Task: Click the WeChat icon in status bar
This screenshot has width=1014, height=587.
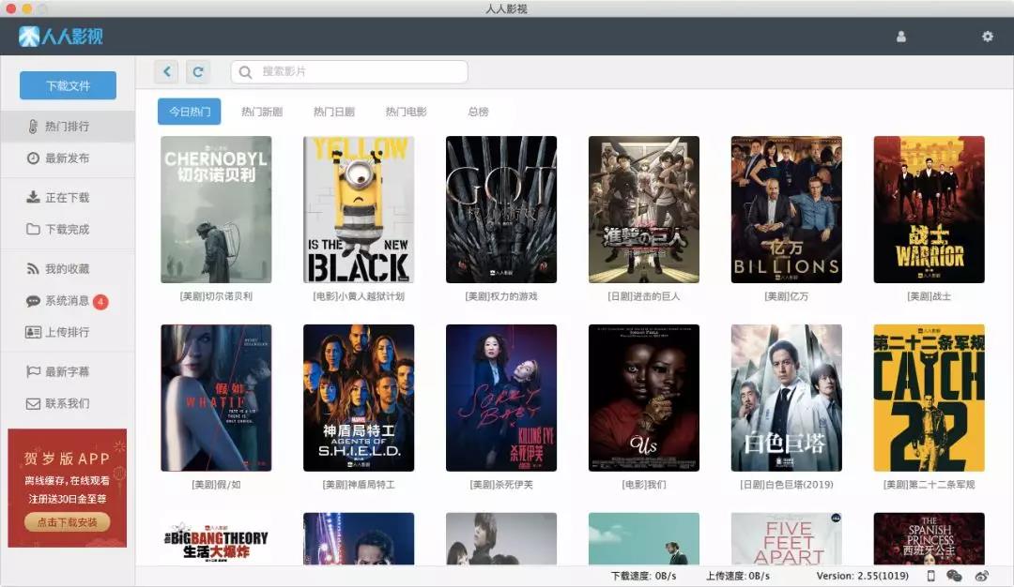Action: pyautogui.click(x=954, y=576)
